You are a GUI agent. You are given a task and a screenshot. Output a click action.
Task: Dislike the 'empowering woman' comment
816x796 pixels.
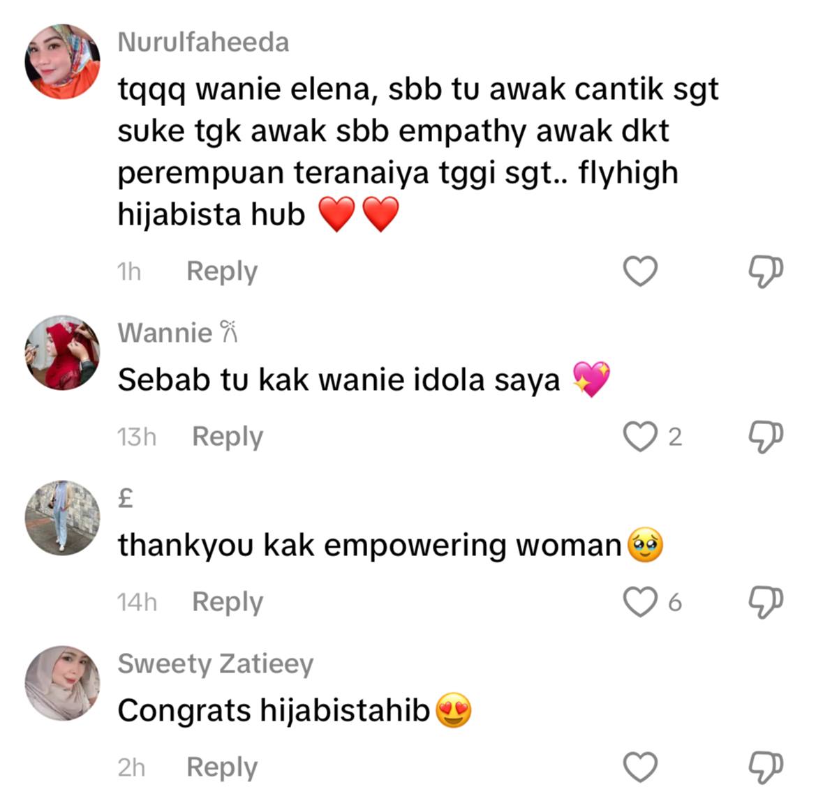tap(766, 603)
